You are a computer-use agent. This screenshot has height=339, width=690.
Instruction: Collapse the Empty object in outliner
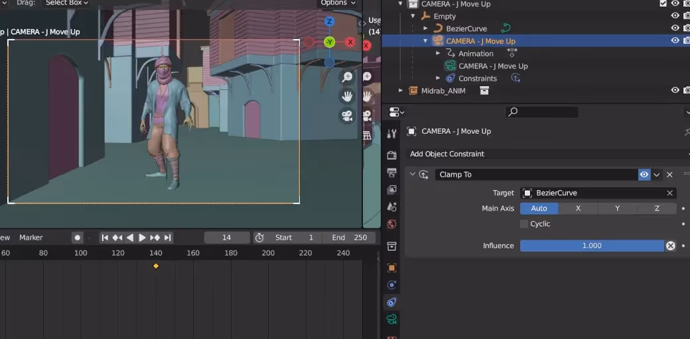point(413,17)
